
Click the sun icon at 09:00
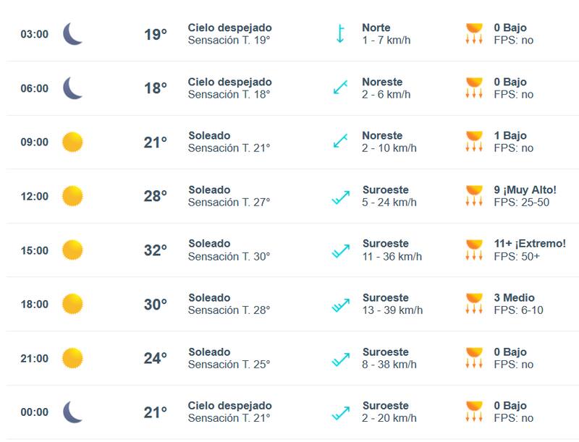click(x=72, y=142)
